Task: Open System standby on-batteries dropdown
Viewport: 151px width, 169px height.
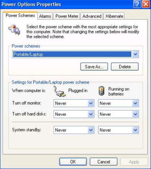Action: [x=118, y=130]
